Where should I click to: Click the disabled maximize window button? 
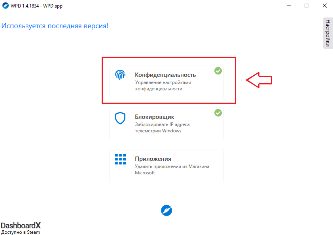tap(307, 6)
